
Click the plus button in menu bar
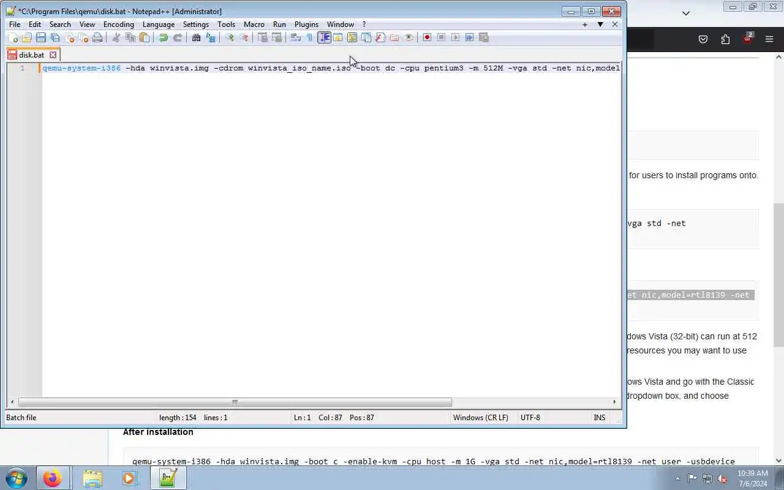click(585, 24)
